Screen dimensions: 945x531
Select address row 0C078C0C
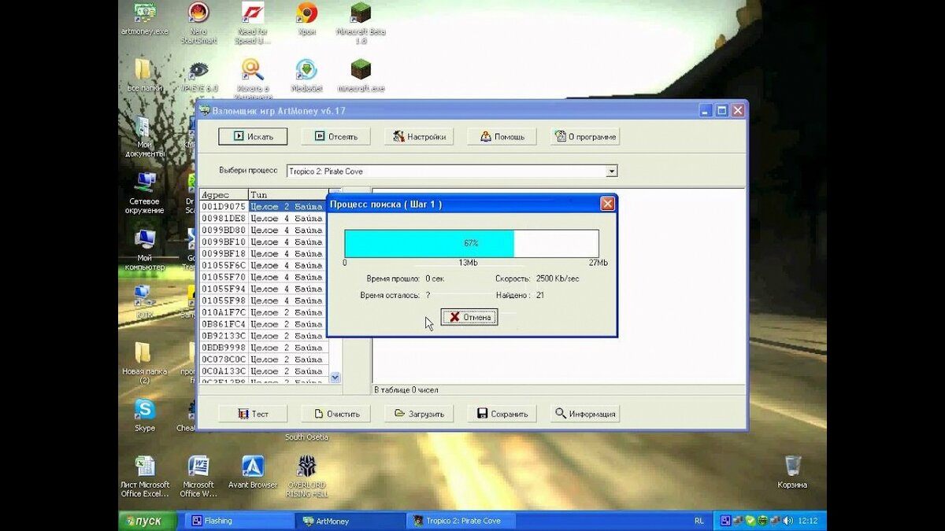coord(263,360)
